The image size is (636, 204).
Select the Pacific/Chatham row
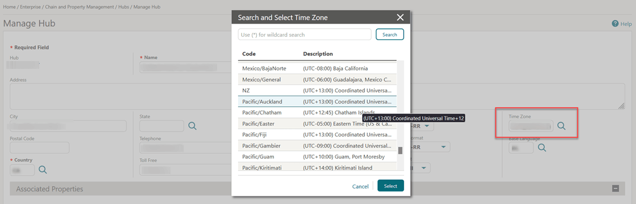(x=317, y=112)
